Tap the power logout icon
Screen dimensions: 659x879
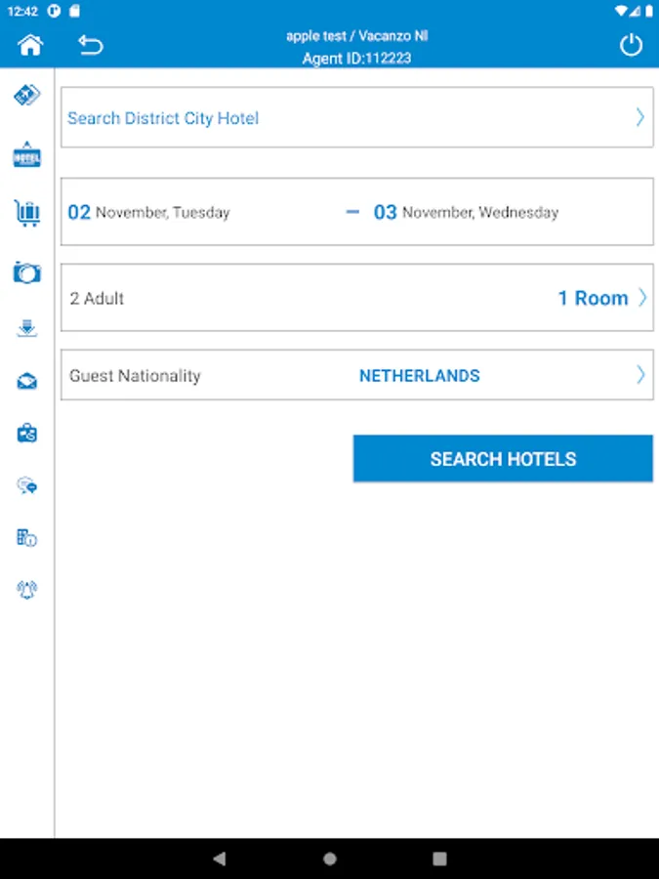coord(631,45)
